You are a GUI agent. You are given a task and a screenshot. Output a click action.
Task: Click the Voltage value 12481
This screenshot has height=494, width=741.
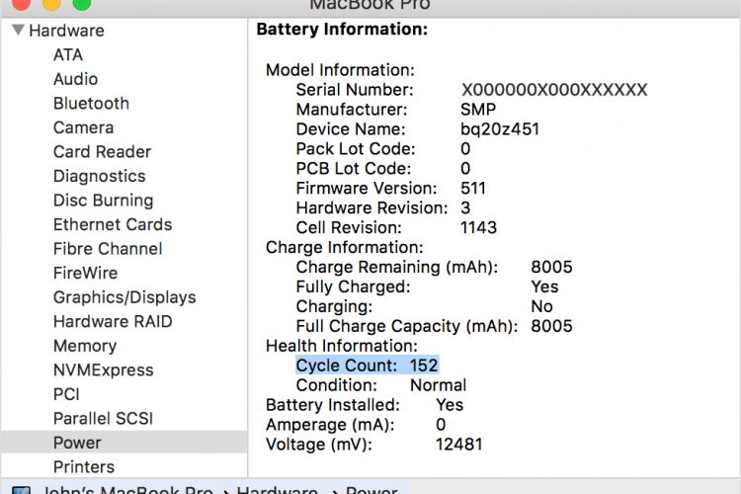pyautogui.click(x=458, y=445)
